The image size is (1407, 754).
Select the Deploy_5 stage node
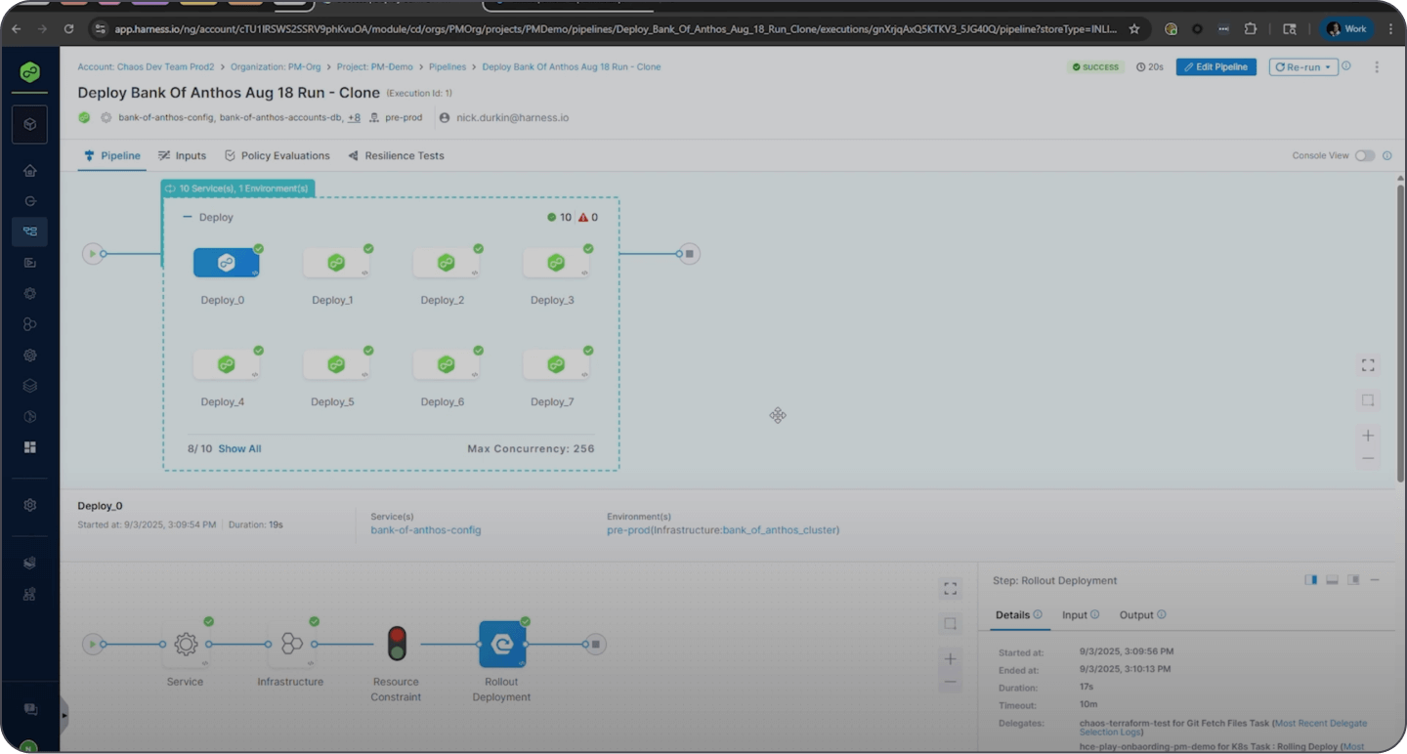(336, 364)
